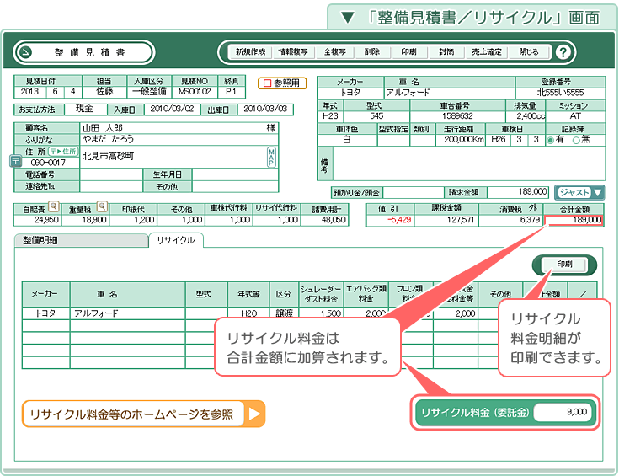Click the 印紙代 amount 1,200

(x=133, y=221)
